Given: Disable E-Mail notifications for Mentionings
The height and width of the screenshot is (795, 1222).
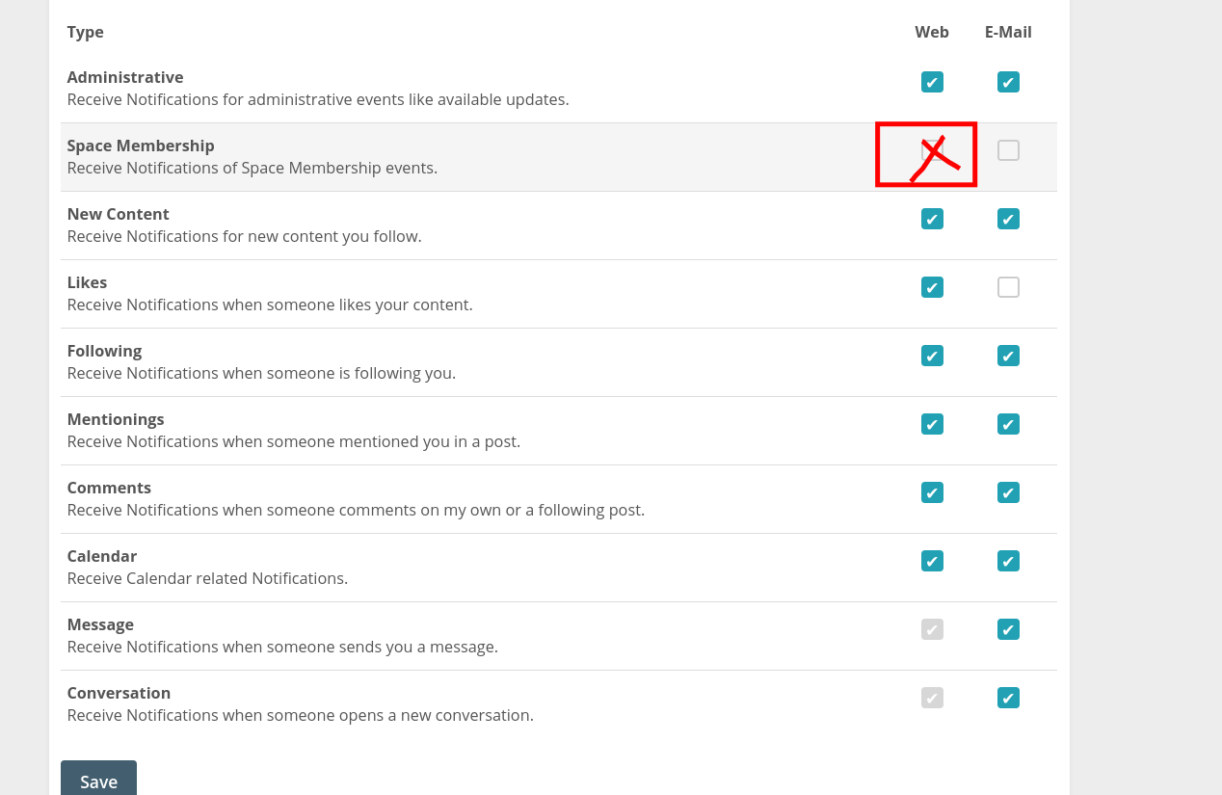Looking at the screenshot, I should pyautogui.click(x=1008, y=424).
